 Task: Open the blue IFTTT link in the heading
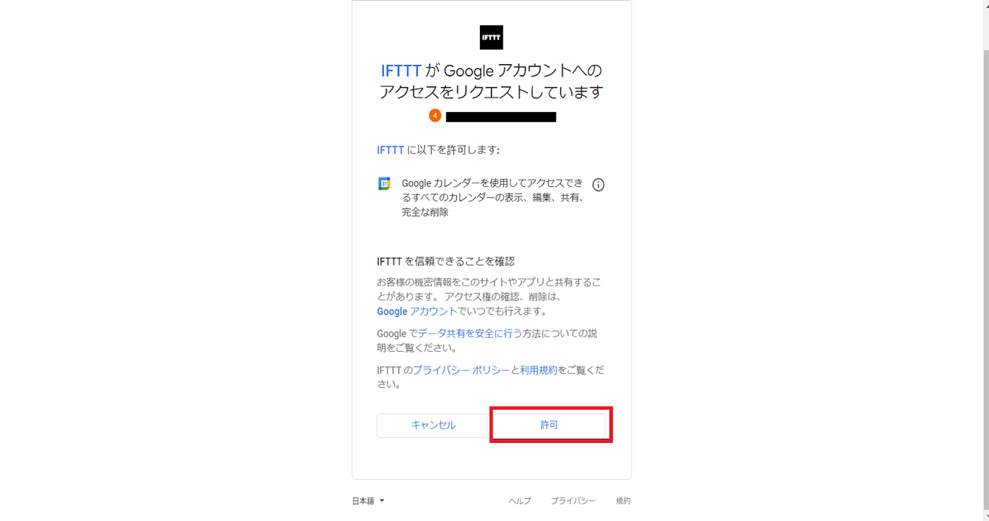click(401, 71)
